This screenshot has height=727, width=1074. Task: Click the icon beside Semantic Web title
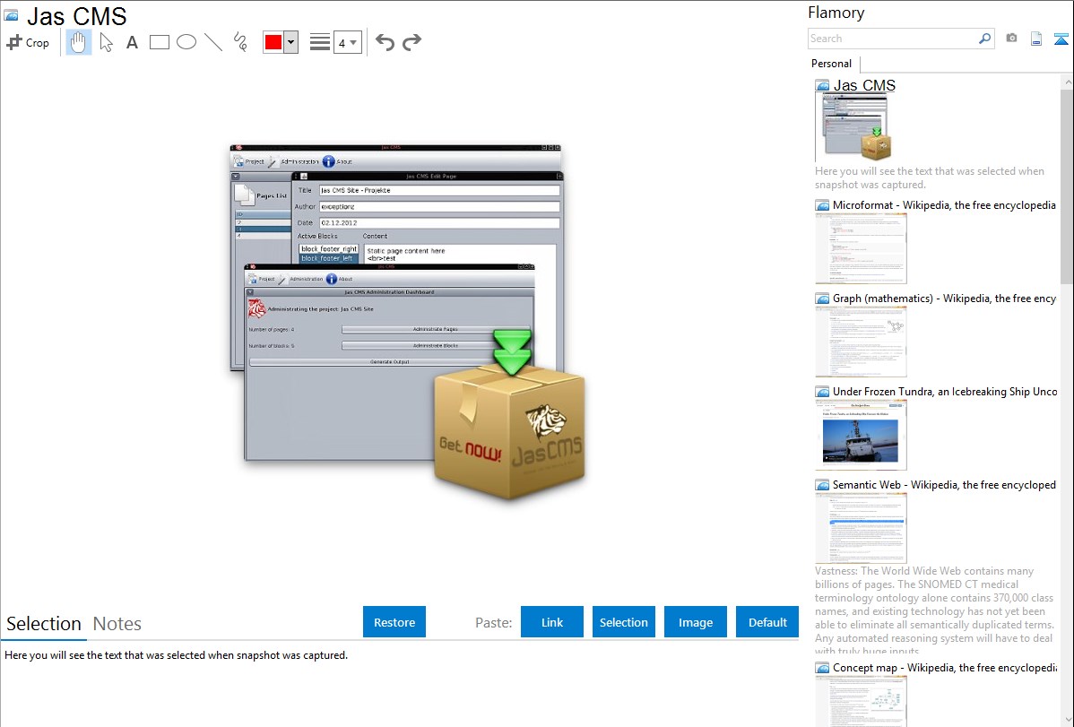(x=822, y=485)
